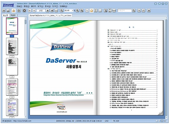Click the Print icon in the toolbar

pyautogui.click(x=8, y=10)
